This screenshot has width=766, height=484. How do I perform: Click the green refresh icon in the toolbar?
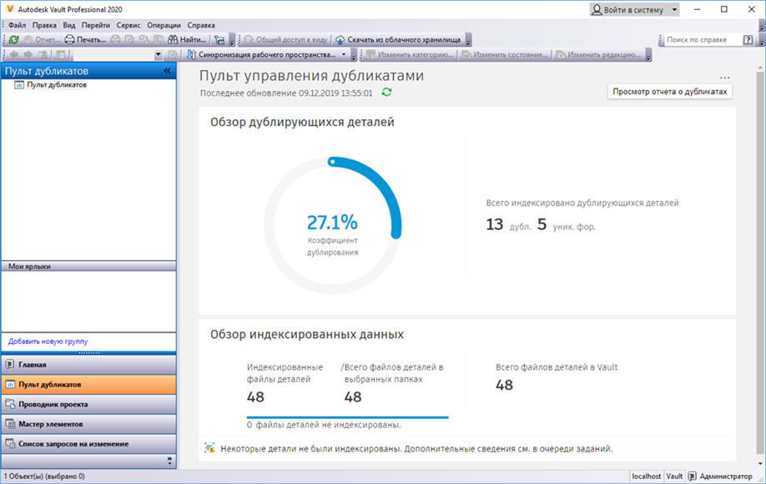[13, 39]
